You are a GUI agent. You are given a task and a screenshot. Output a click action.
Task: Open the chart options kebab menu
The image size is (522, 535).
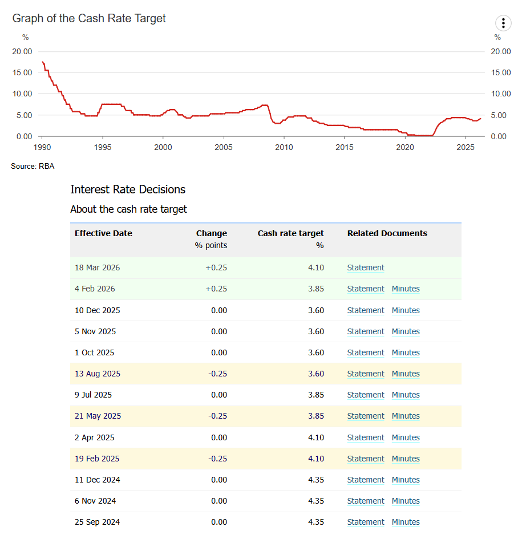[503, 23]
